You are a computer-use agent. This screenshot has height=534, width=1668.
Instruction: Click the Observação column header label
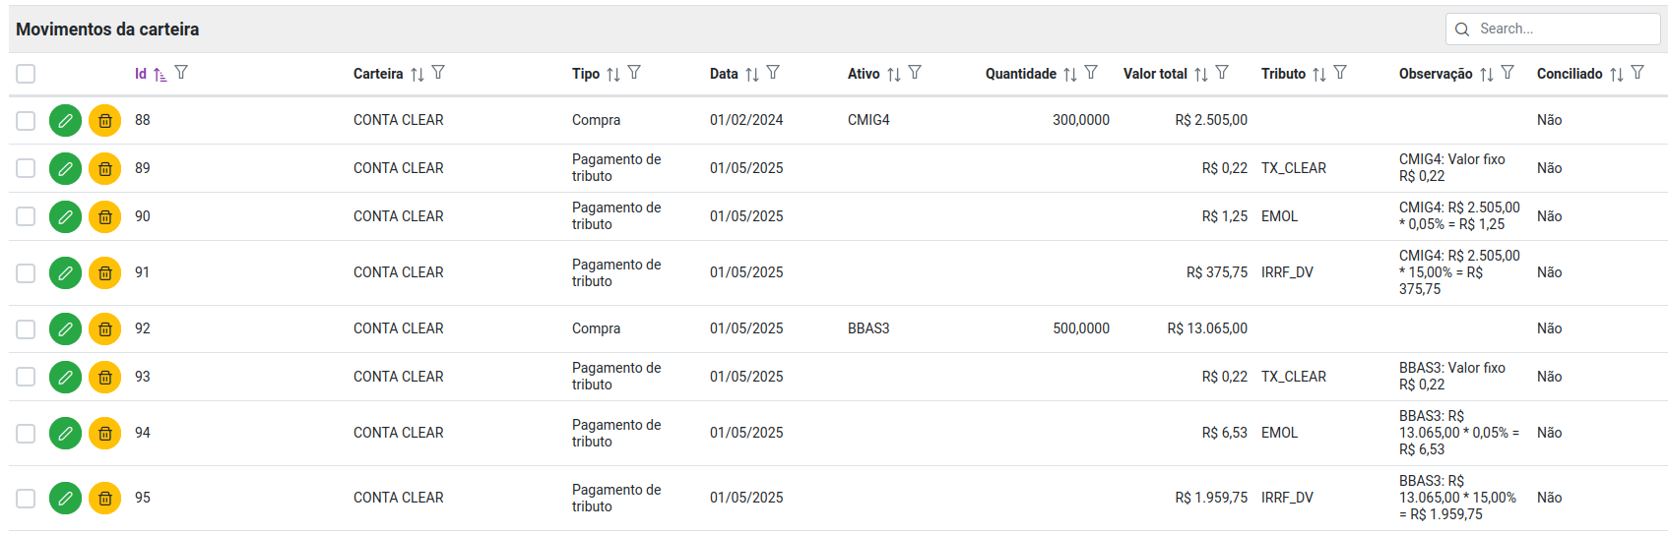(x=1435, y=74)
